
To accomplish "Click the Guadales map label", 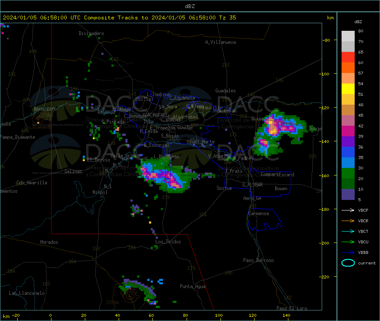I will coord(225,91).
